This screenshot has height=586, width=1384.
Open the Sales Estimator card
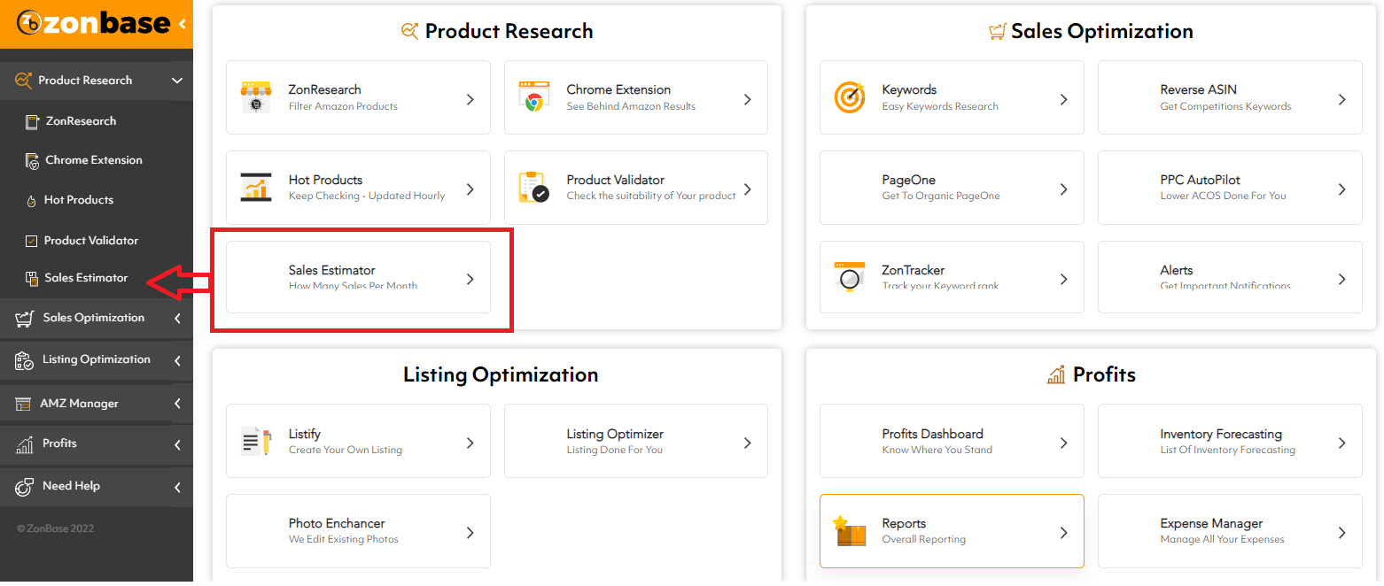(358, 277)
